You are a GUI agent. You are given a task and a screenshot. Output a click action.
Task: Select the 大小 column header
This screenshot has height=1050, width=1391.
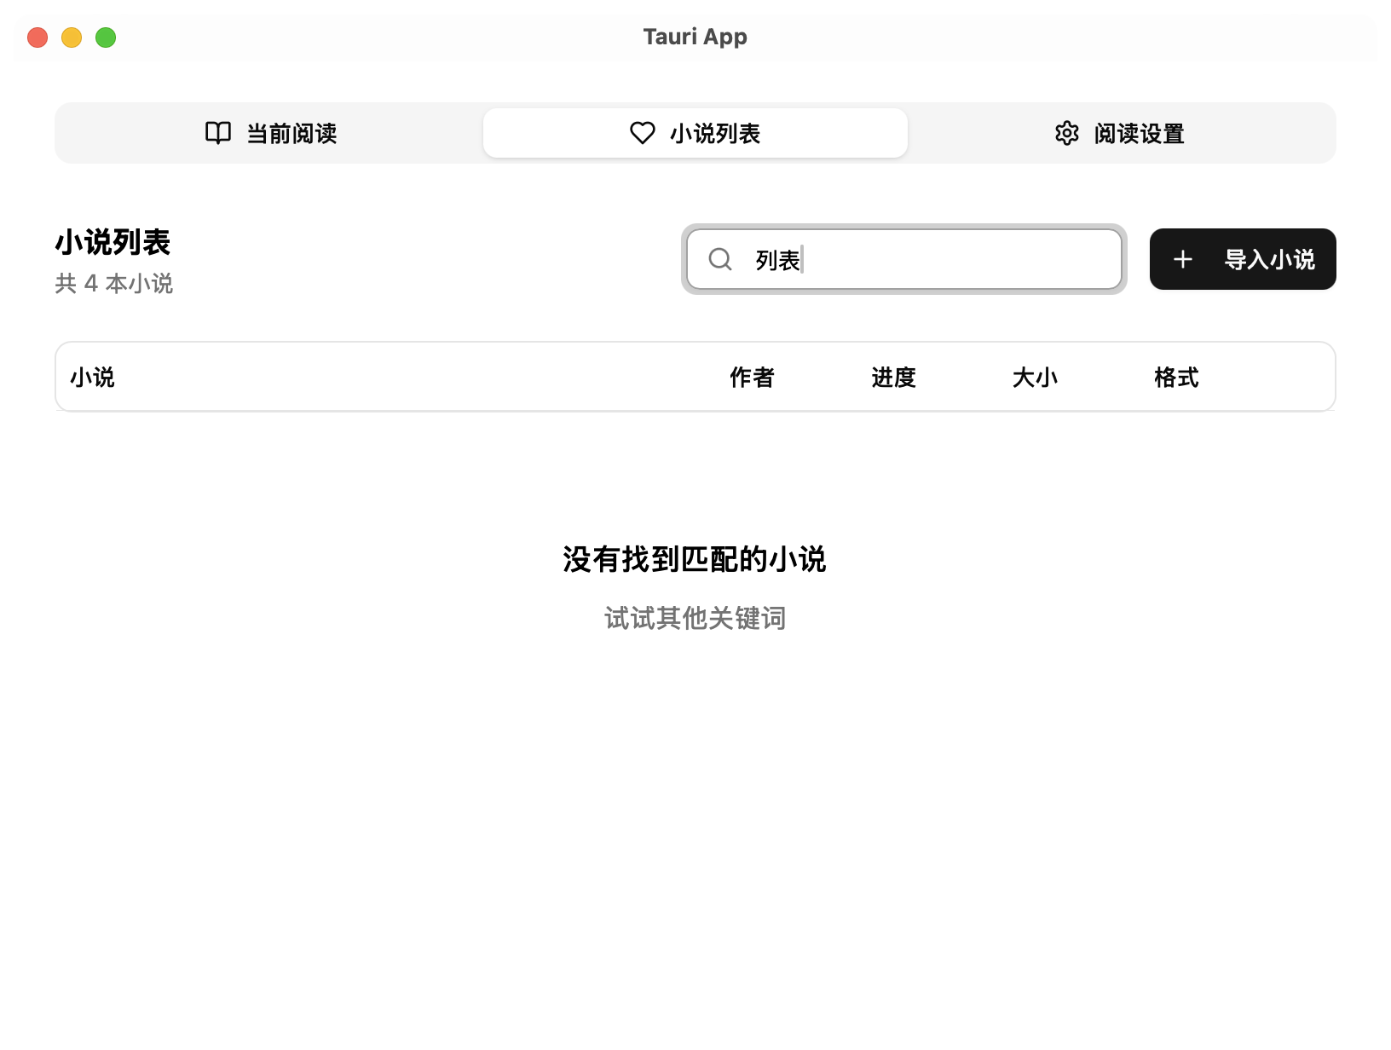(x=1035, y=377)
